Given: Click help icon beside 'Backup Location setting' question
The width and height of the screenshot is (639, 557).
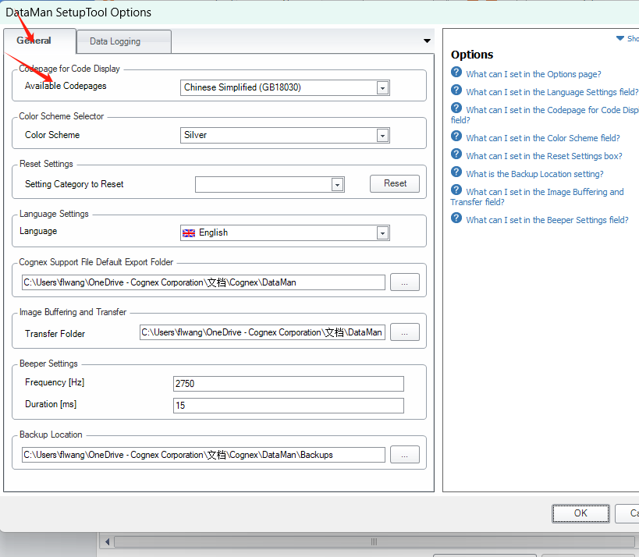Looking at the screenshot, I should pyautogui.click(x=456, y=172).
